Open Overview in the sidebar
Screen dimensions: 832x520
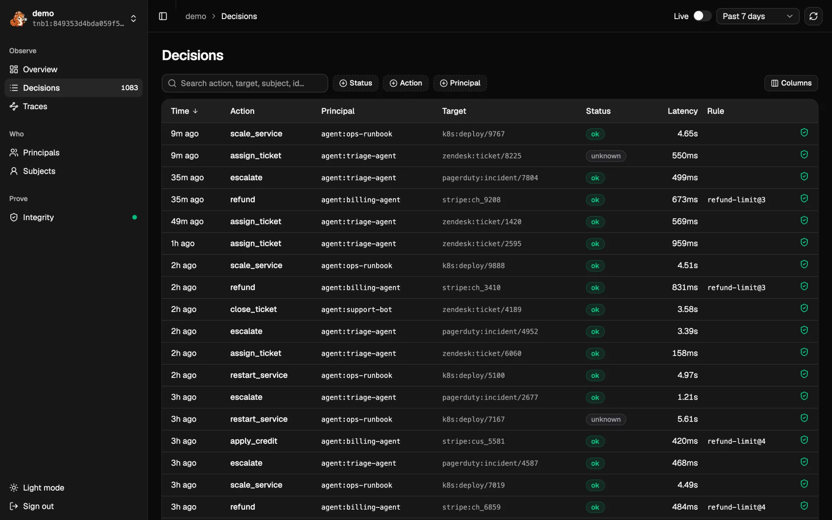pyautogui.click(x=74, y=69)
